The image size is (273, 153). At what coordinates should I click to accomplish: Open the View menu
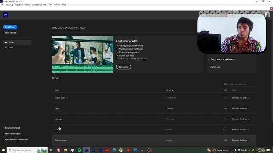click(50, 5)
